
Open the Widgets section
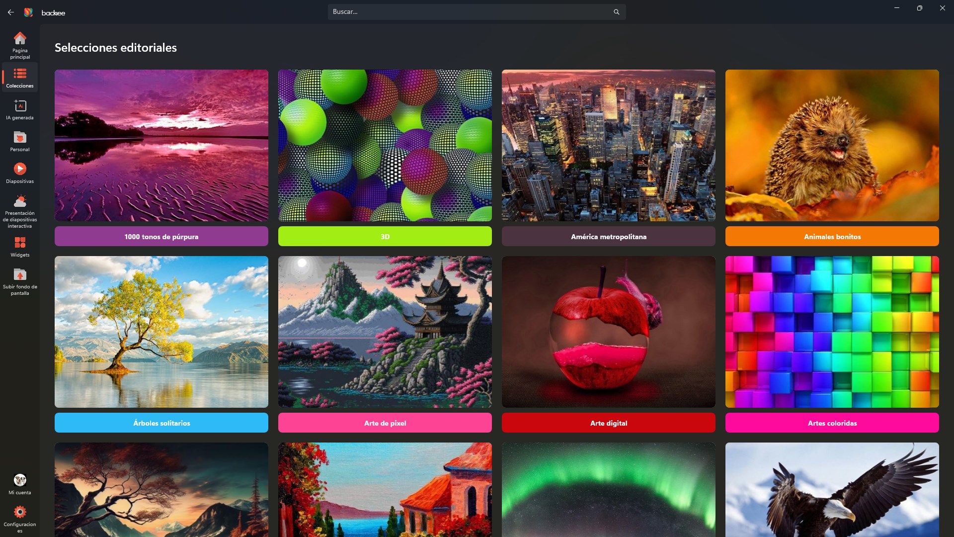pyautogui.click(x=20, y=247)
